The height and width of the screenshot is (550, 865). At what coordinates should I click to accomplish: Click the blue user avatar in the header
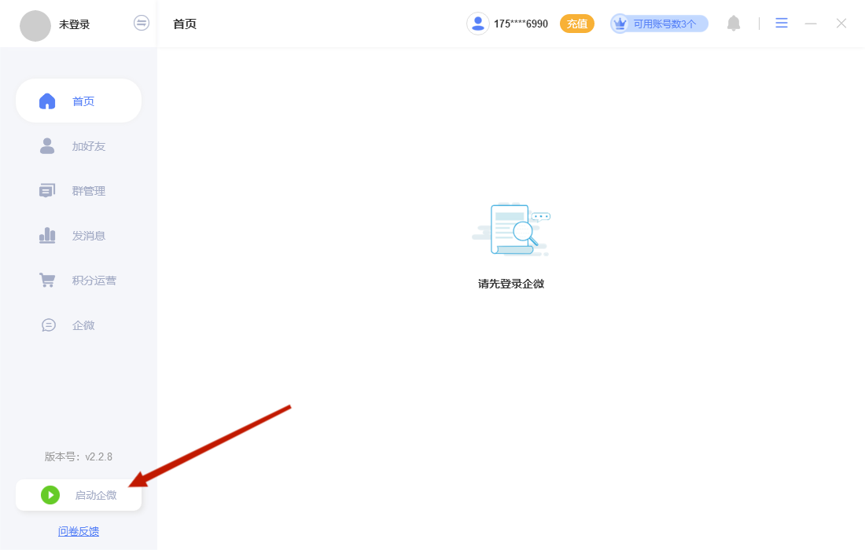(x=478, y=24)
